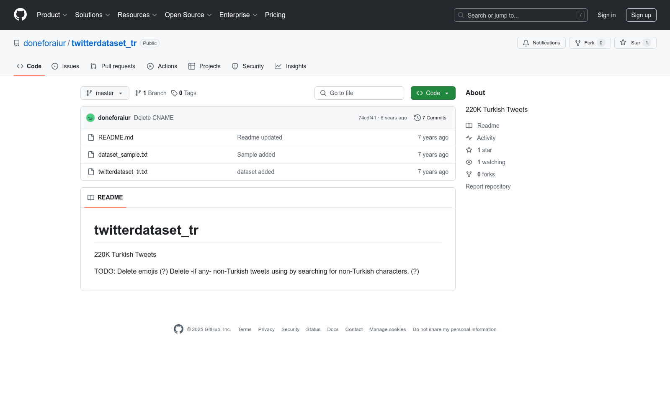Open the Security footer link

(x=290, y=329)
